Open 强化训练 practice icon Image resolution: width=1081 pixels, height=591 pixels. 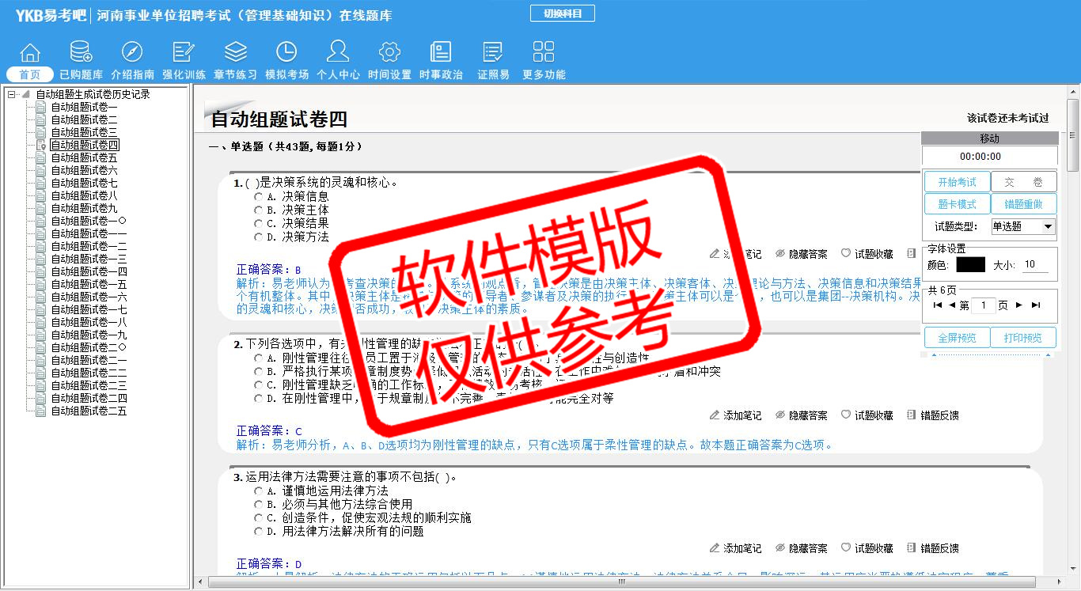184,53
